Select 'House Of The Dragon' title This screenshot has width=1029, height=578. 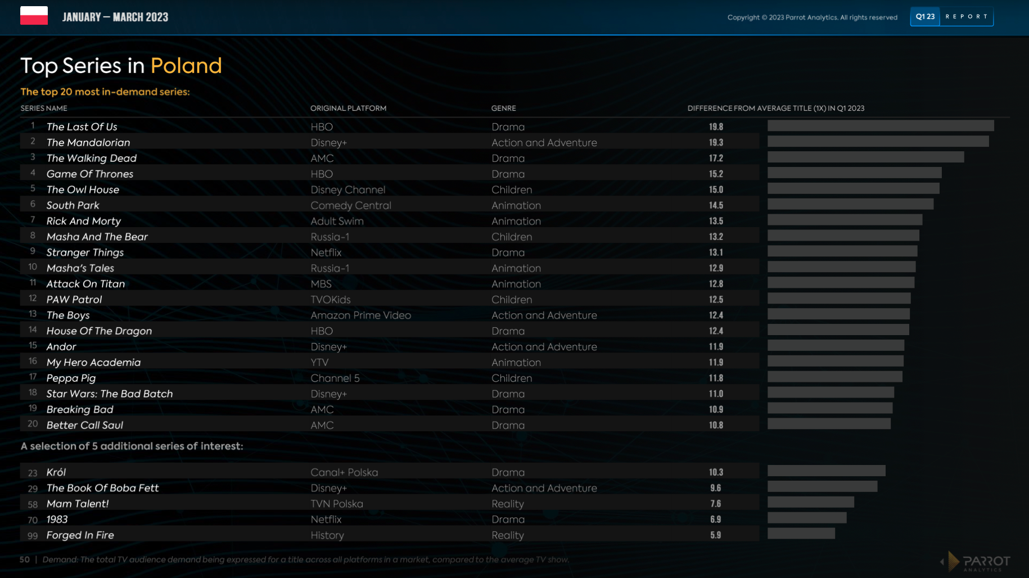coord(99,331)
